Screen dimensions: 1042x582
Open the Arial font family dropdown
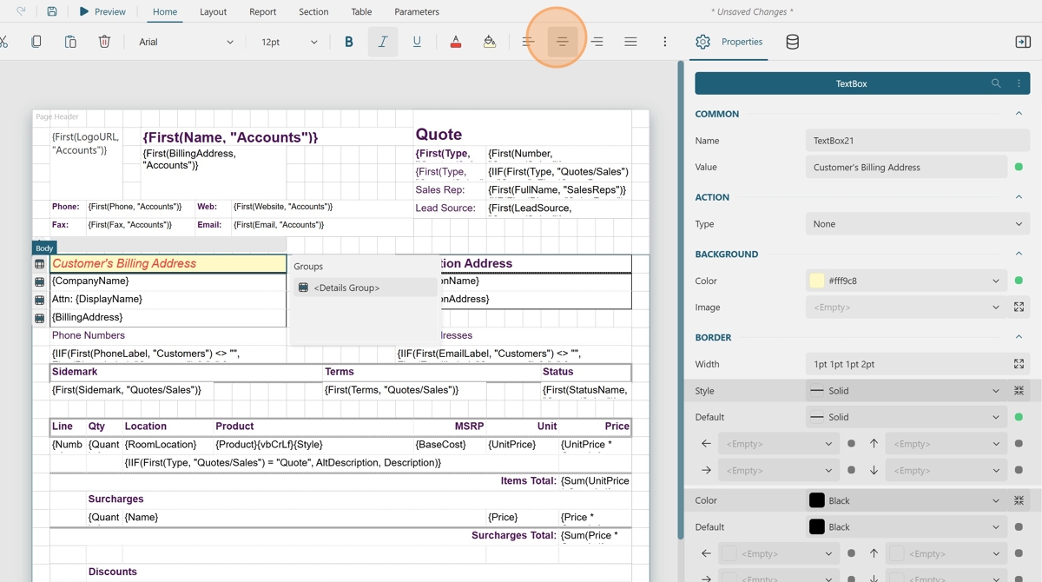186,42
